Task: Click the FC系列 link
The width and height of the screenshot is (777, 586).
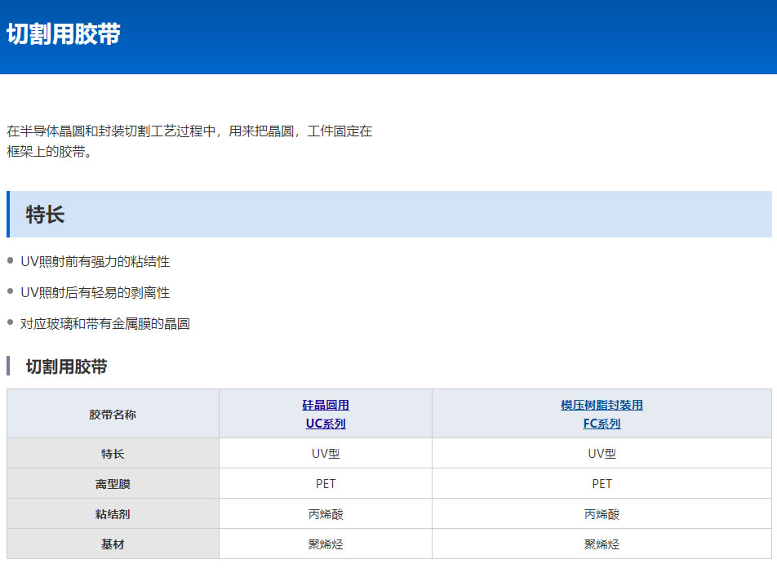Action: 602,424
